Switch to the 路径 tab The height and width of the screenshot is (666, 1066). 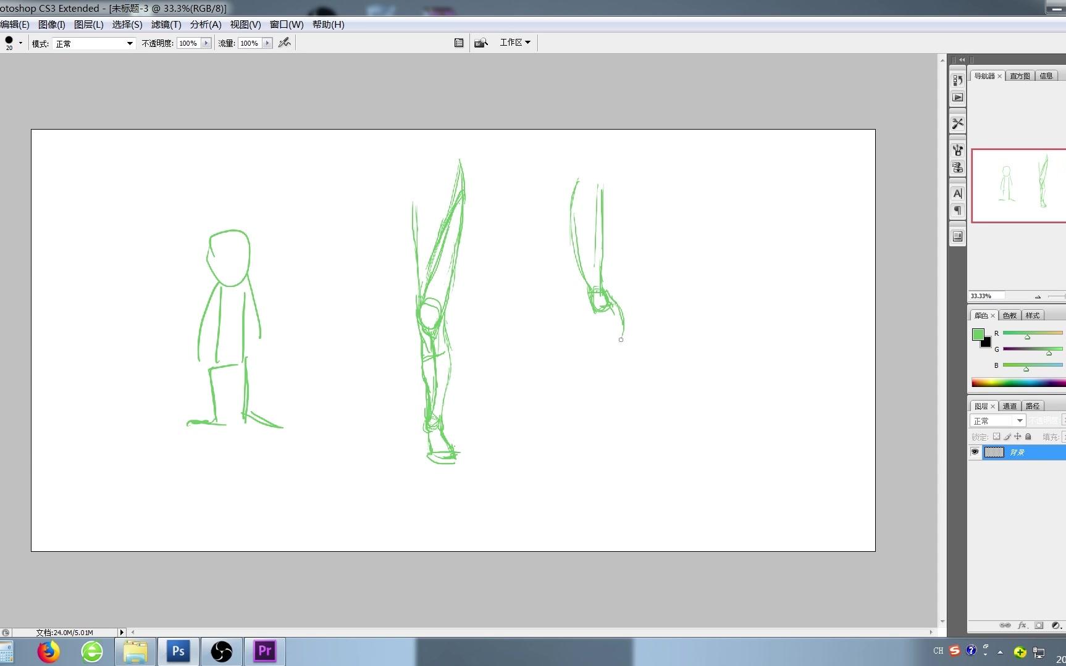coord(1033,406)
